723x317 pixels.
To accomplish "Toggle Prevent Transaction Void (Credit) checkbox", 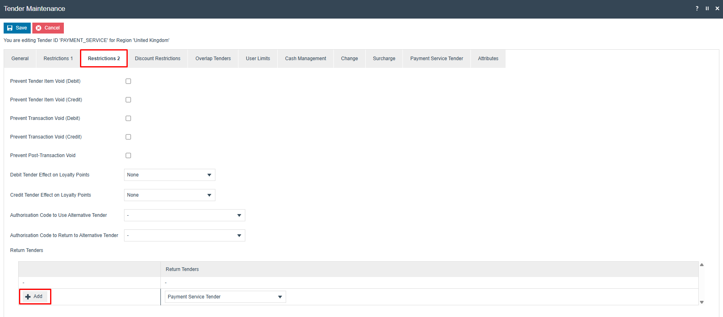I will (128, 137).
